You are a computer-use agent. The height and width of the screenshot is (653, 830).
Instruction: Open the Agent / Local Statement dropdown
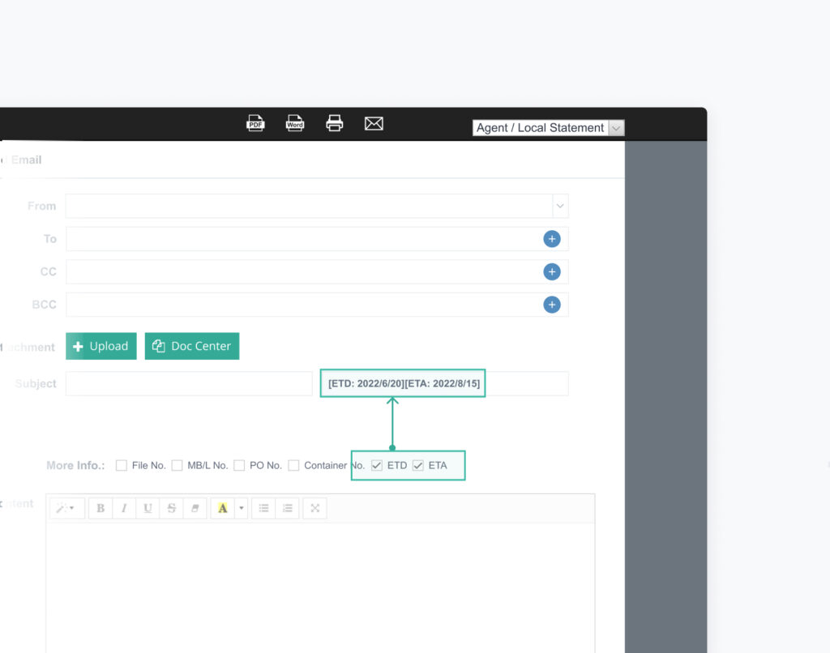tap(616, 128)
